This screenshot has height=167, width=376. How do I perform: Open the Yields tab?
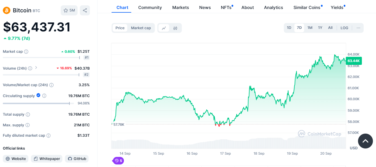point(338,8)
